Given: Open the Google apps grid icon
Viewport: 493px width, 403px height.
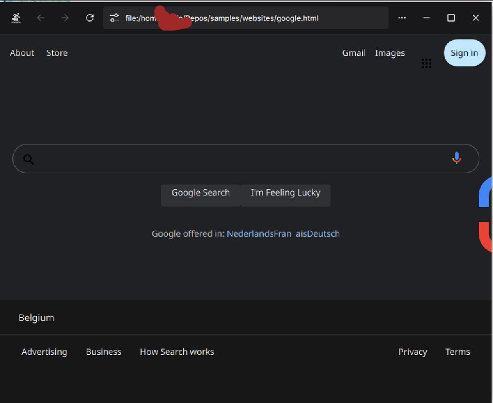Looking at the screenshot, I should [426, 63].
